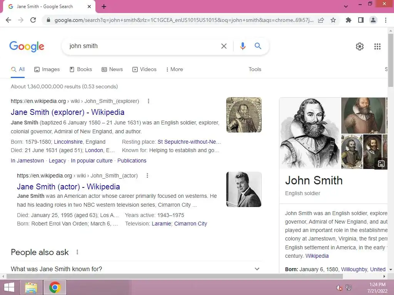Viewport: 394px width, 295px height.
Task: Open options menu for actor result
Action: (147, 176)
